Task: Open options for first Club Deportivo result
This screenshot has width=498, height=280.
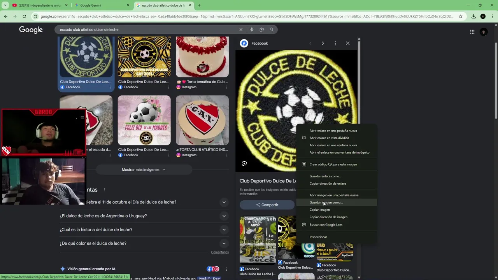Action: (x=110, y=87)
